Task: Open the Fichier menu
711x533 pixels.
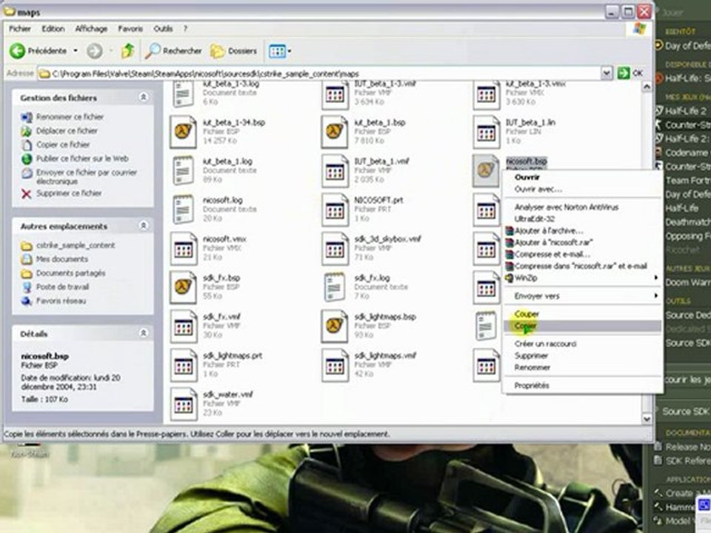Action: pos(21,29)
